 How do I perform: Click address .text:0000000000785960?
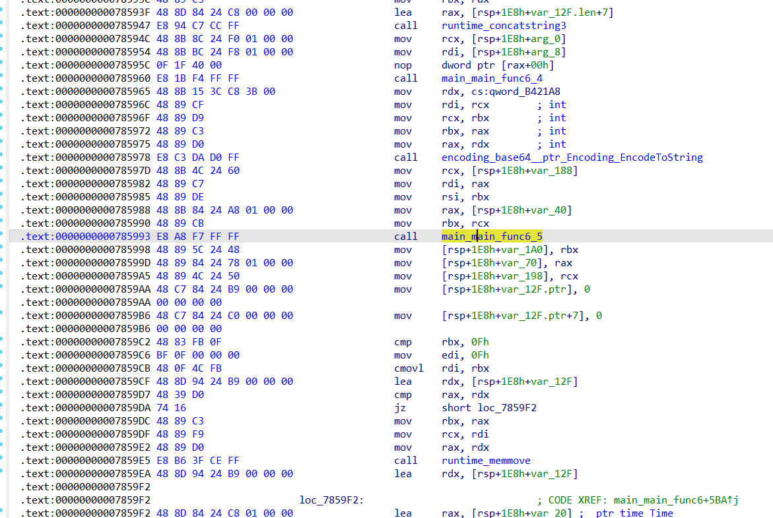tap(85, 78)
